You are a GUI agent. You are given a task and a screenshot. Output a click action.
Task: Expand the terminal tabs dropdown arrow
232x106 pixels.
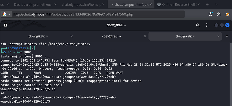click(x=227, y=36)
